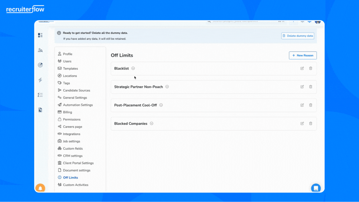Go to Custom fields settings
The height and width of the screenshot is (202, 359).
[x=73, y=149]
